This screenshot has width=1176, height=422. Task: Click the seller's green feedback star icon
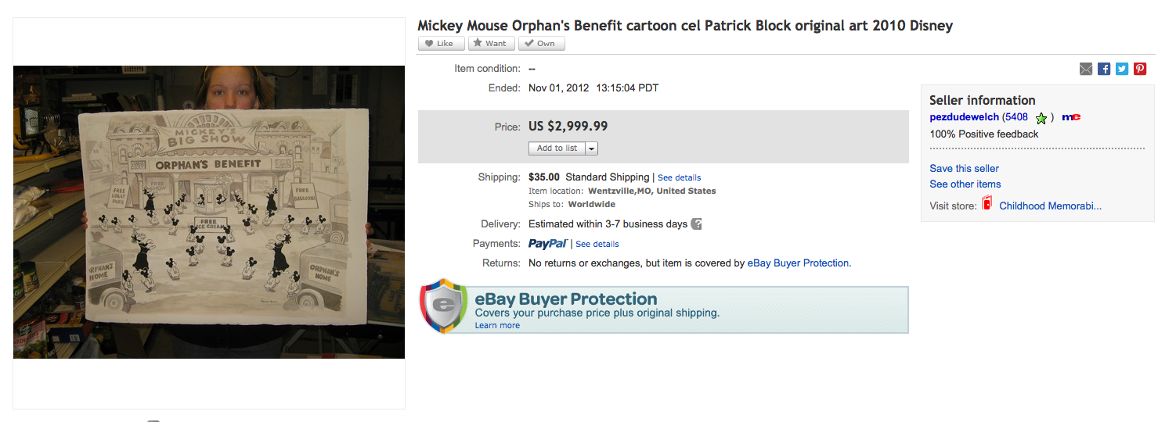1041,118
